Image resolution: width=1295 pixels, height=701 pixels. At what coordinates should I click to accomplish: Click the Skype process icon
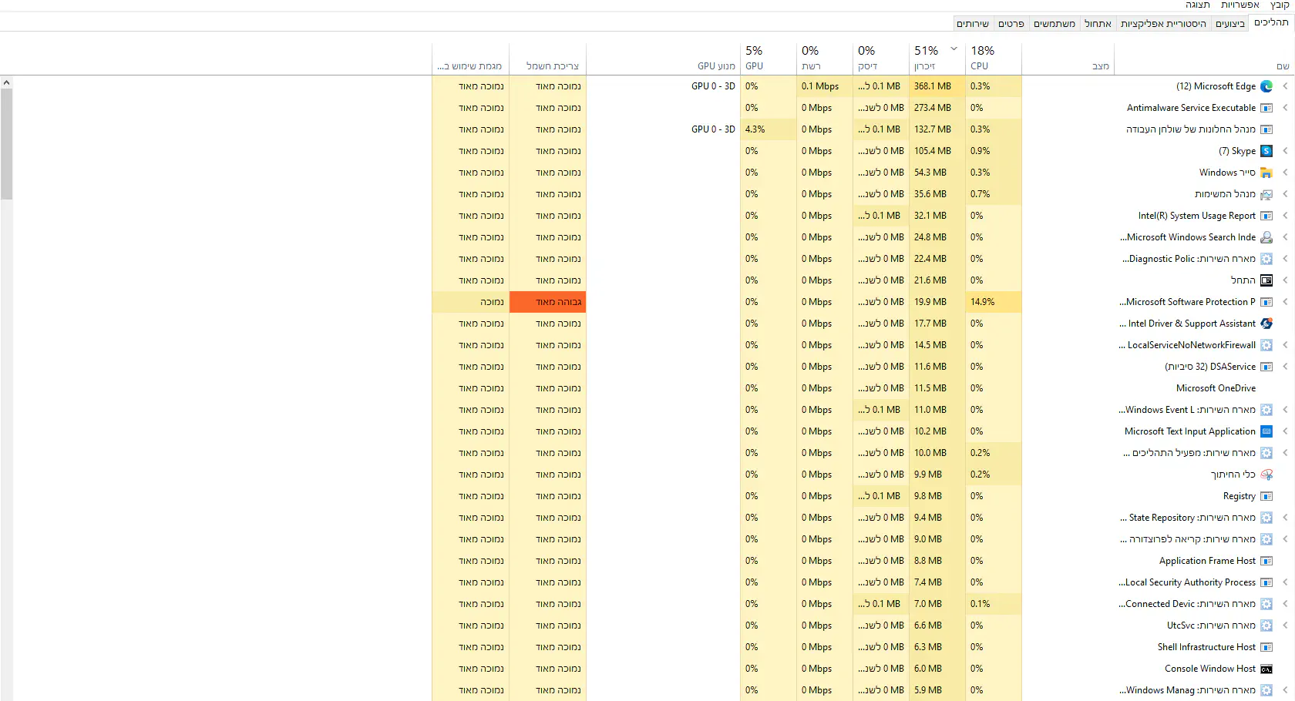(x=1266, y=151)
